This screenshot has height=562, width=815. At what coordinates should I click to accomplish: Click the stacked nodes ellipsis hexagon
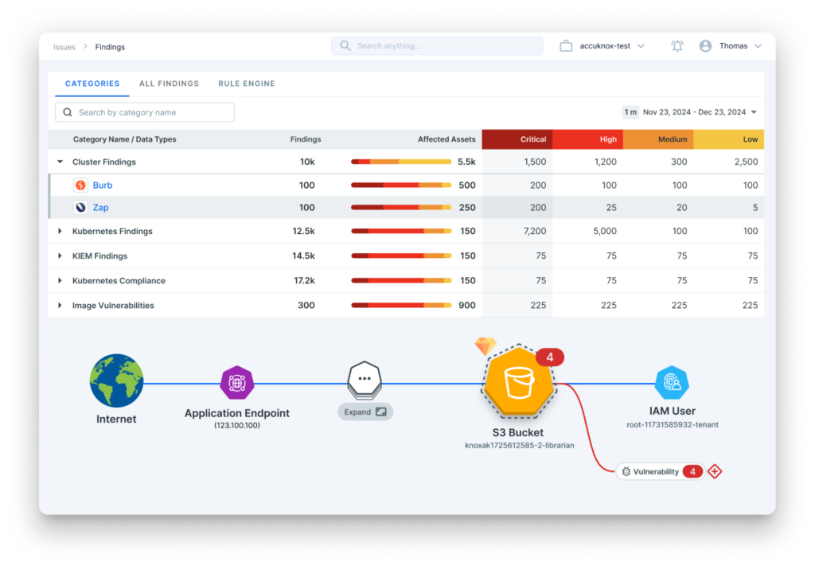coord(365,379)
